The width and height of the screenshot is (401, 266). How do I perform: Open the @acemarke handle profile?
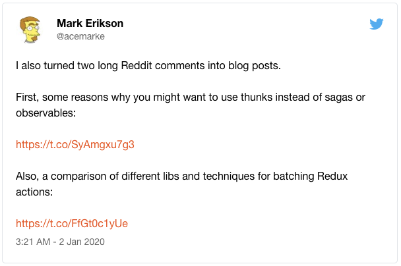coord(80,36)
